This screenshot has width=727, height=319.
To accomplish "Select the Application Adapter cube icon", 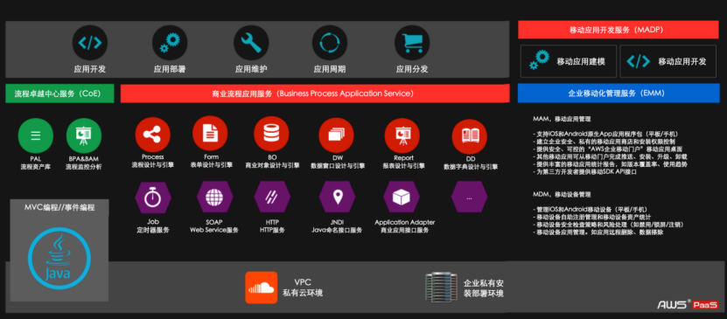I will [x=402, y=197].
